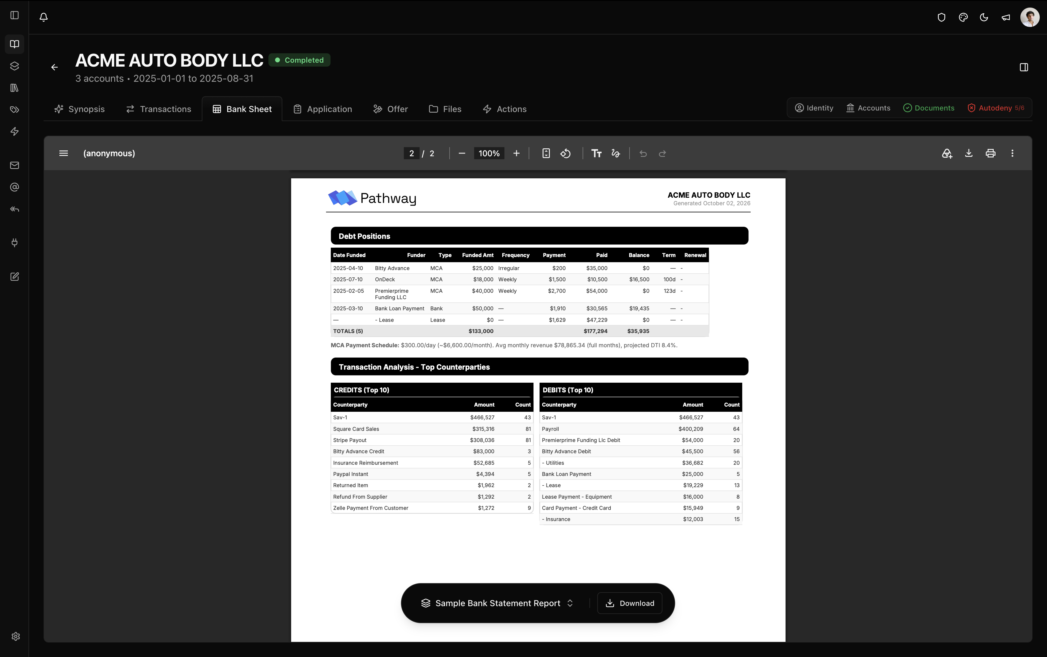Click the OnDeck funder cell
Screen dimensions: 1047x657
pyautogui.click(x=385, y=279)
